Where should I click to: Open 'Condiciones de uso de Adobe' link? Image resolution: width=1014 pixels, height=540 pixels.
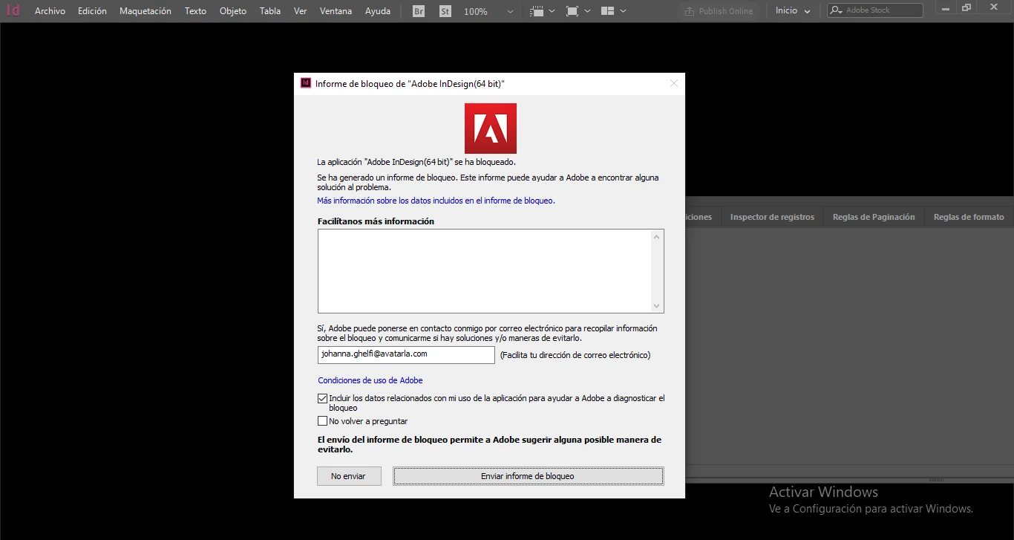(x=370, y=380)
